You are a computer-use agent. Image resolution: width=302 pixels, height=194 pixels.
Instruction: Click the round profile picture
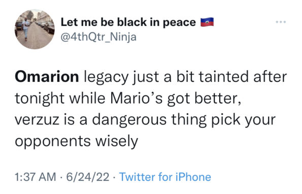35,29
